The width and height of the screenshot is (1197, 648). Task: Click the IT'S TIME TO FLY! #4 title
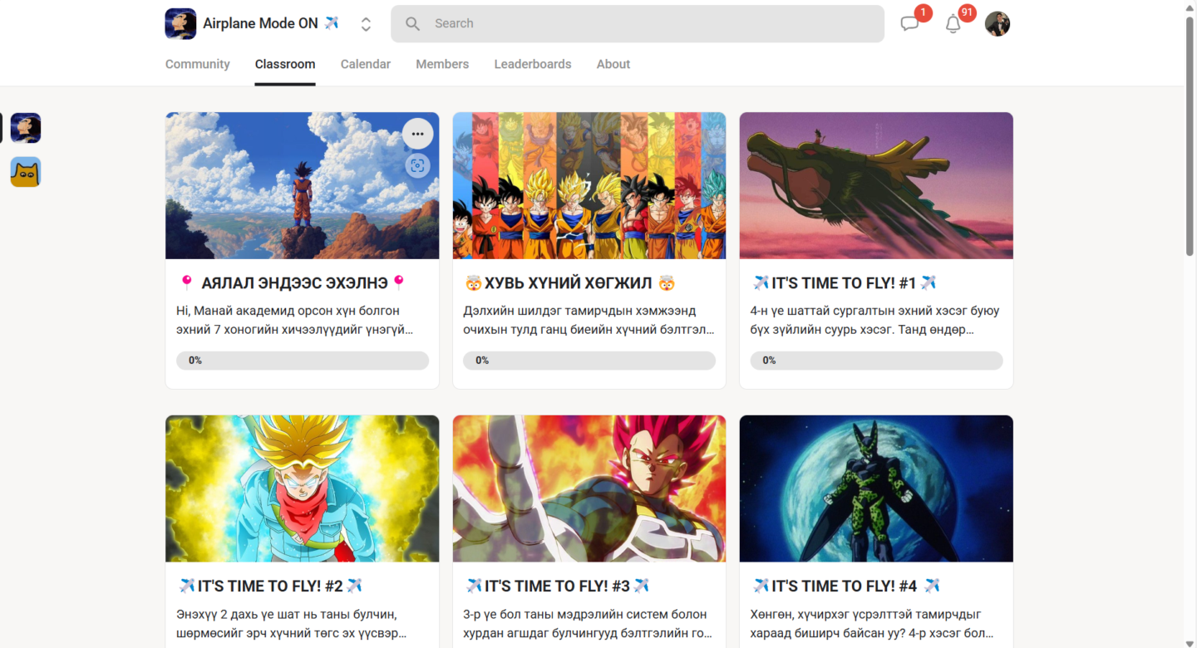point(846,587)
